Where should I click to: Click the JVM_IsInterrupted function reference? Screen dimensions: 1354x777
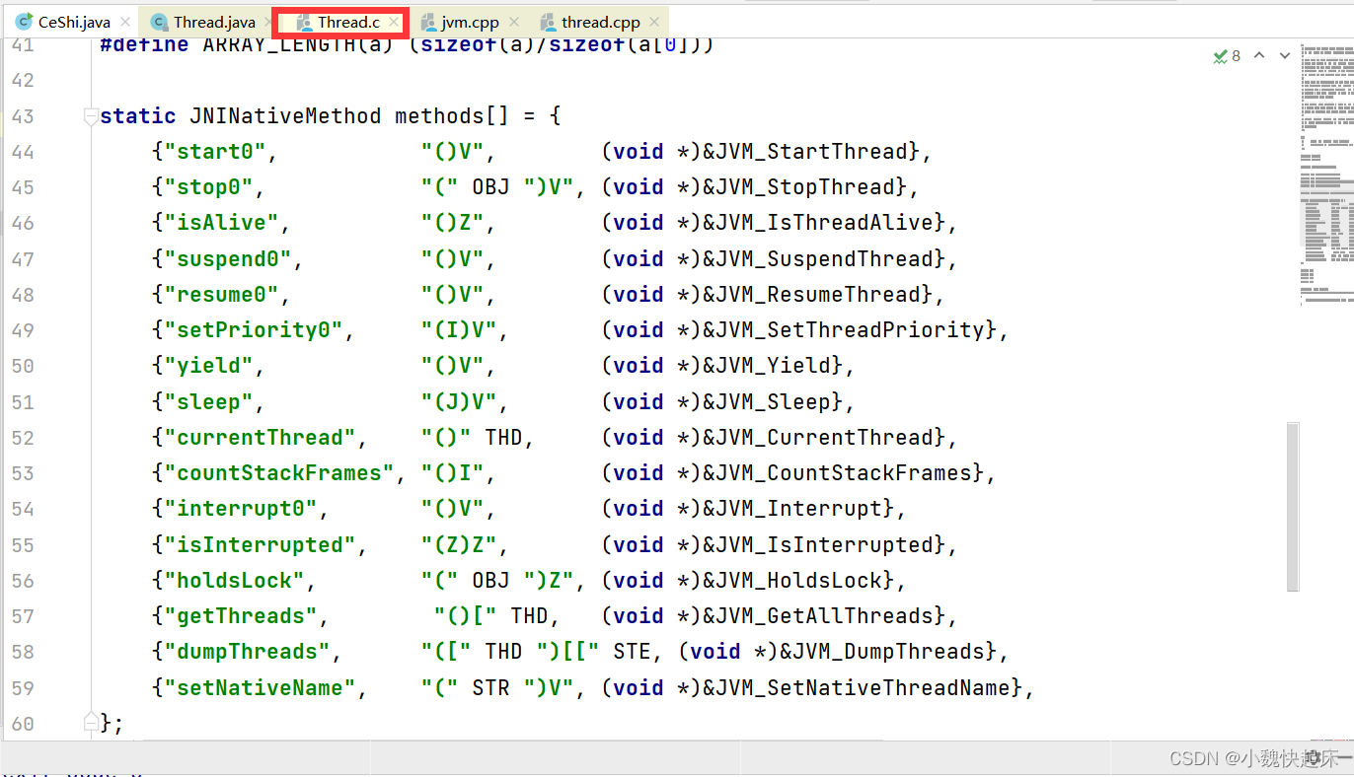point(824,545)
